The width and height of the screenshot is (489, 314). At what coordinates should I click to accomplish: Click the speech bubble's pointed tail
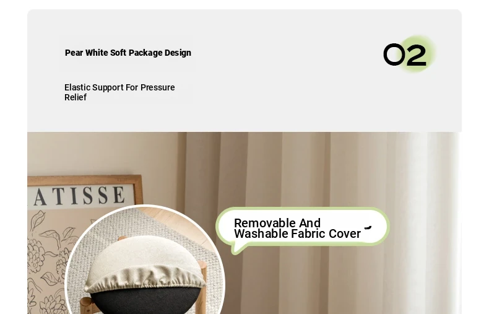pyautogui.click(x=238, y=250)
